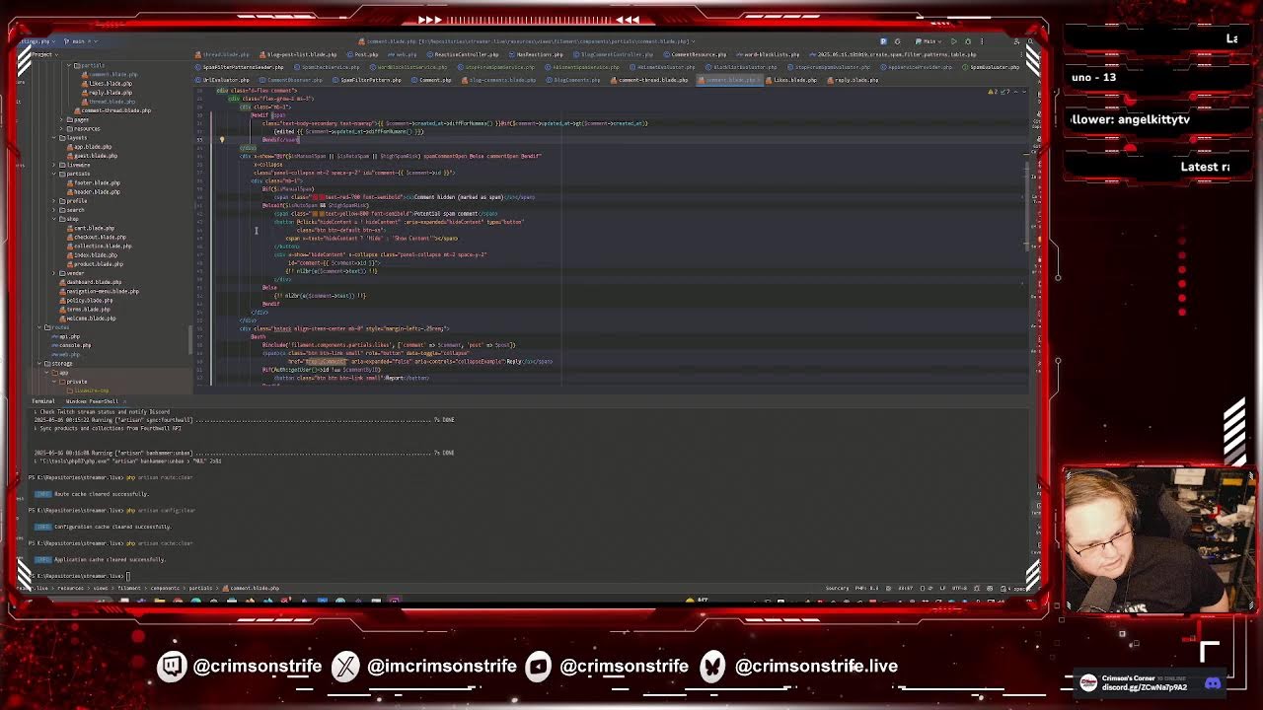Screen dimensions: 1263x710
Task: Expand the livewire folder in the project tree
Action: (53, 165)
